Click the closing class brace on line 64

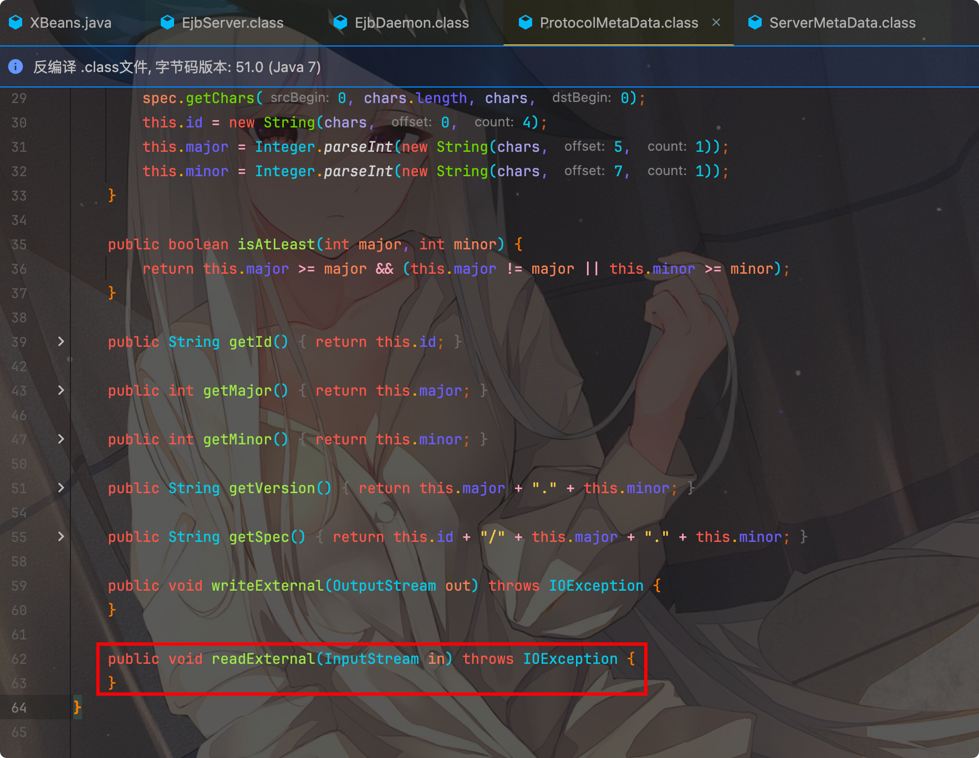77,708
